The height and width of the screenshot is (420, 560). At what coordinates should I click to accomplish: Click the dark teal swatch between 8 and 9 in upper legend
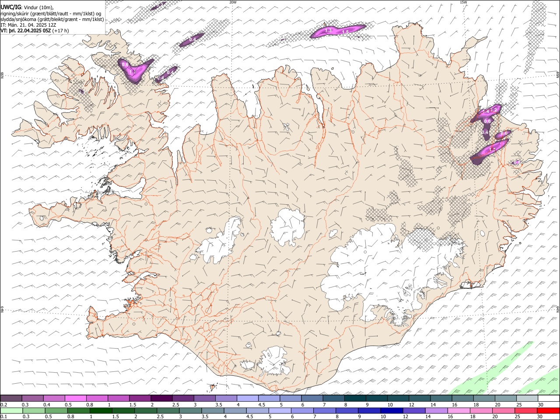click(355, 399)
